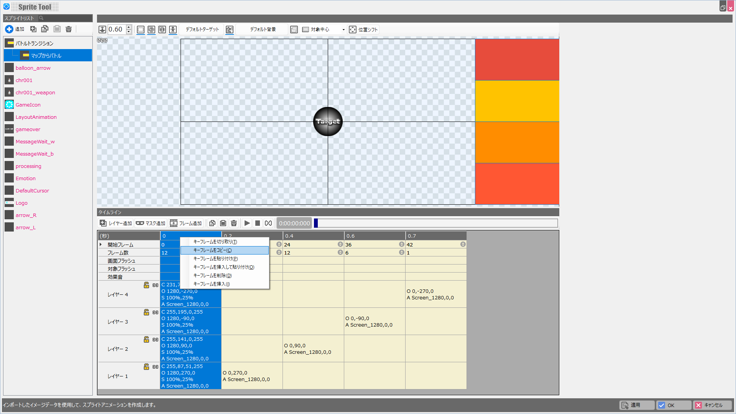736x414 pixels.
Task: Click the マスク追加 mask add button
Action: click(x=151, y=223)
